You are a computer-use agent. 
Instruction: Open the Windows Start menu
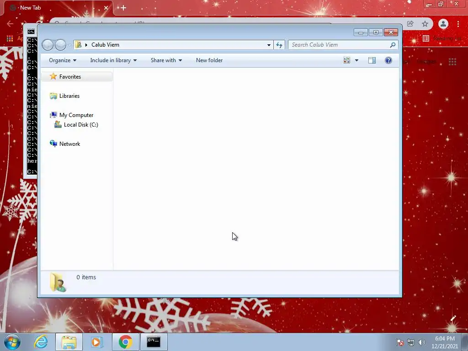[12, 342]
